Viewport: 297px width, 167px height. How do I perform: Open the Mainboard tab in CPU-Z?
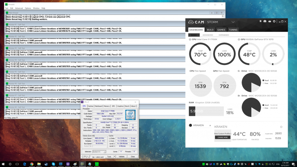click(98, 106)
